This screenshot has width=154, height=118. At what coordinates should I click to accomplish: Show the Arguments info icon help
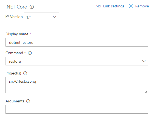pos(28,101)
